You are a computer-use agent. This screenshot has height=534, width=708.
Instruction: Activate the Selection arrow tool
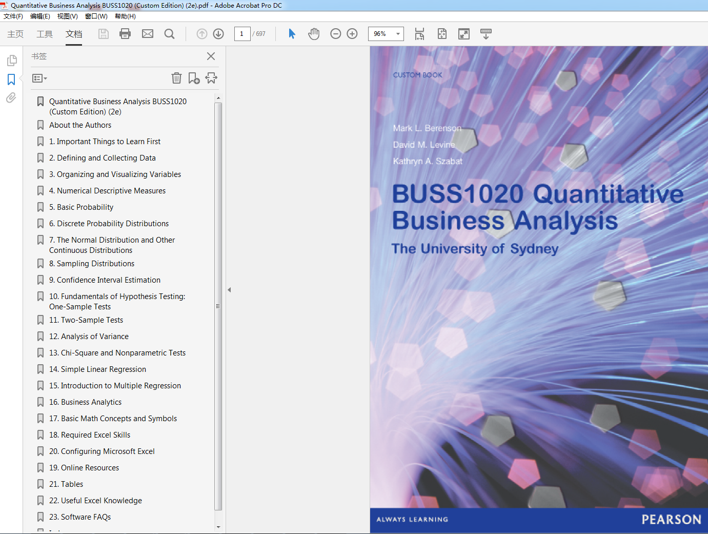click(292, 34)
